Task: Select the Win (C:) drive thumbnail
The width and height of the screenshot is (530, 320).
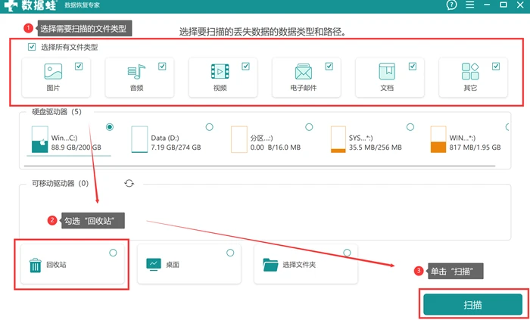Action: (x=40, y=139)
